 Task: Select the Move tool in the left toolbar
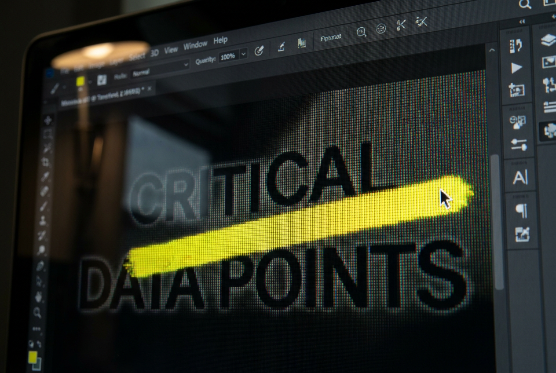click(48, 120)
